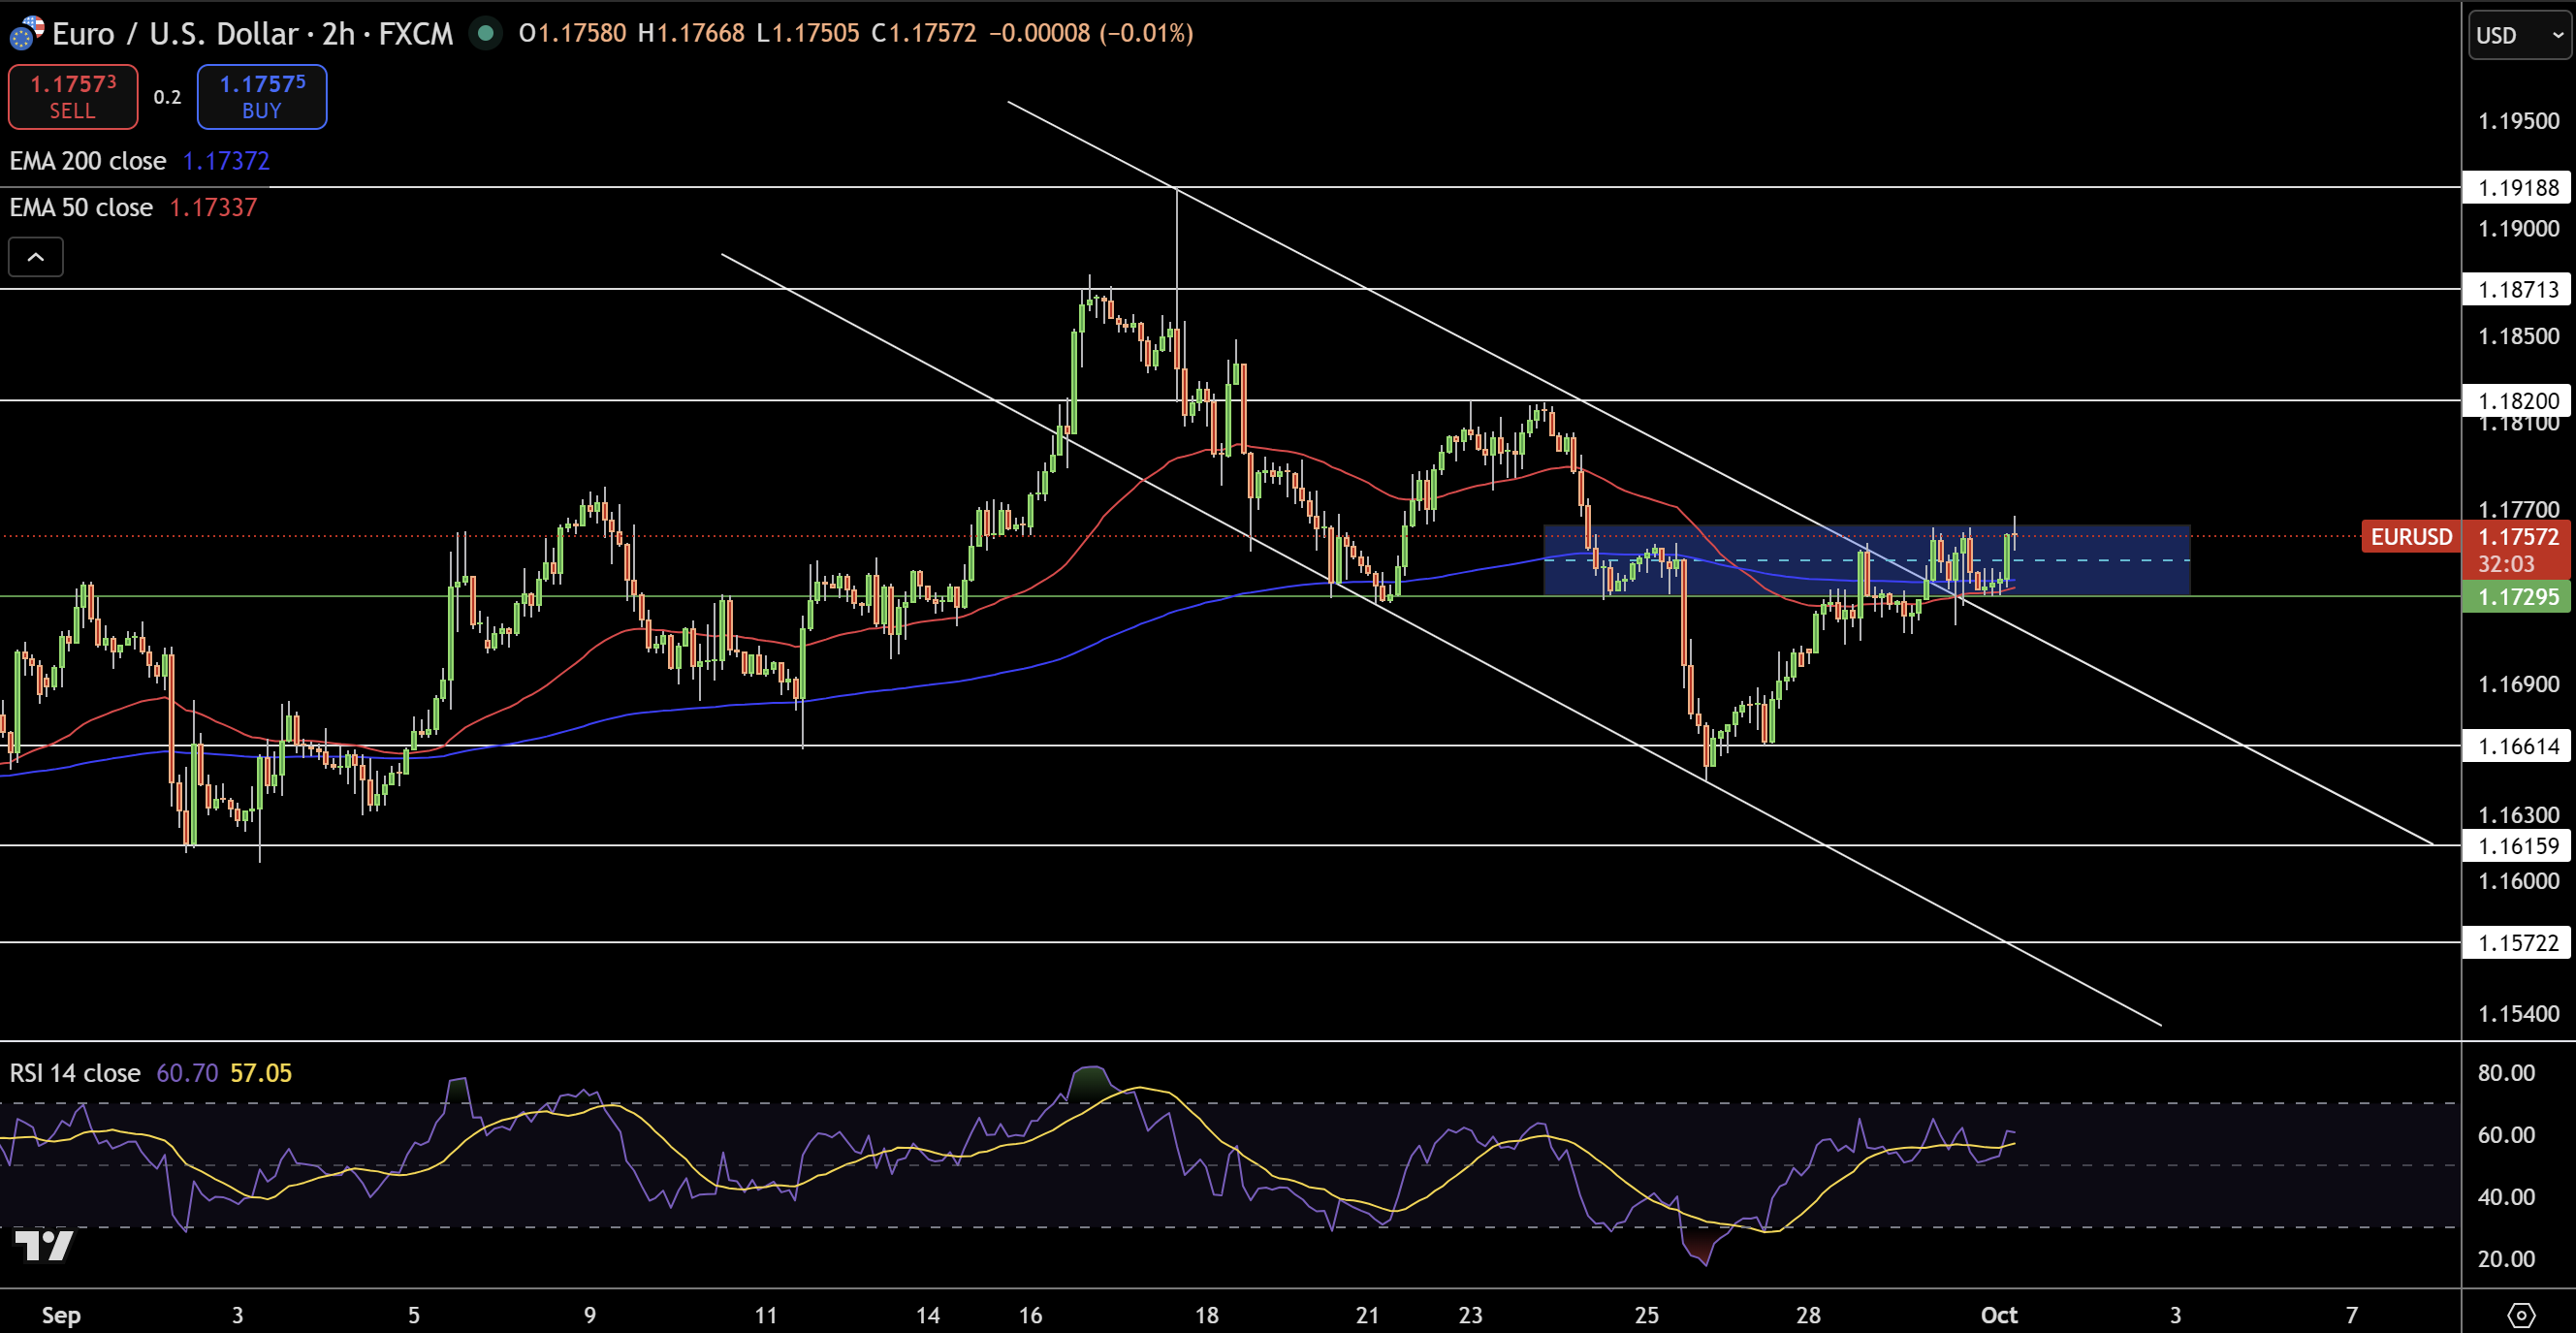
Task: Open the USD currency dropdown
Action: coord(2518,35)
